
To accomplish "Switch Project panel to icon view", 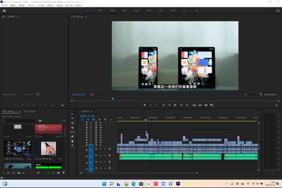I will (14, 173).
